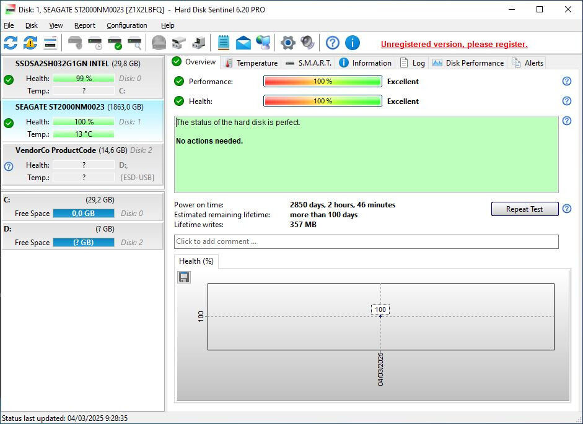Switch to the Disk Performance tab

[468, 63]
